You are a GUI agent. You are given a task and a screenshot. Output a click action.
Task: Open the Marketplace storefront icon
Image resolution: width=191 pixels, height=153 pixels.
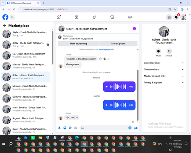(x=112, y=17)
